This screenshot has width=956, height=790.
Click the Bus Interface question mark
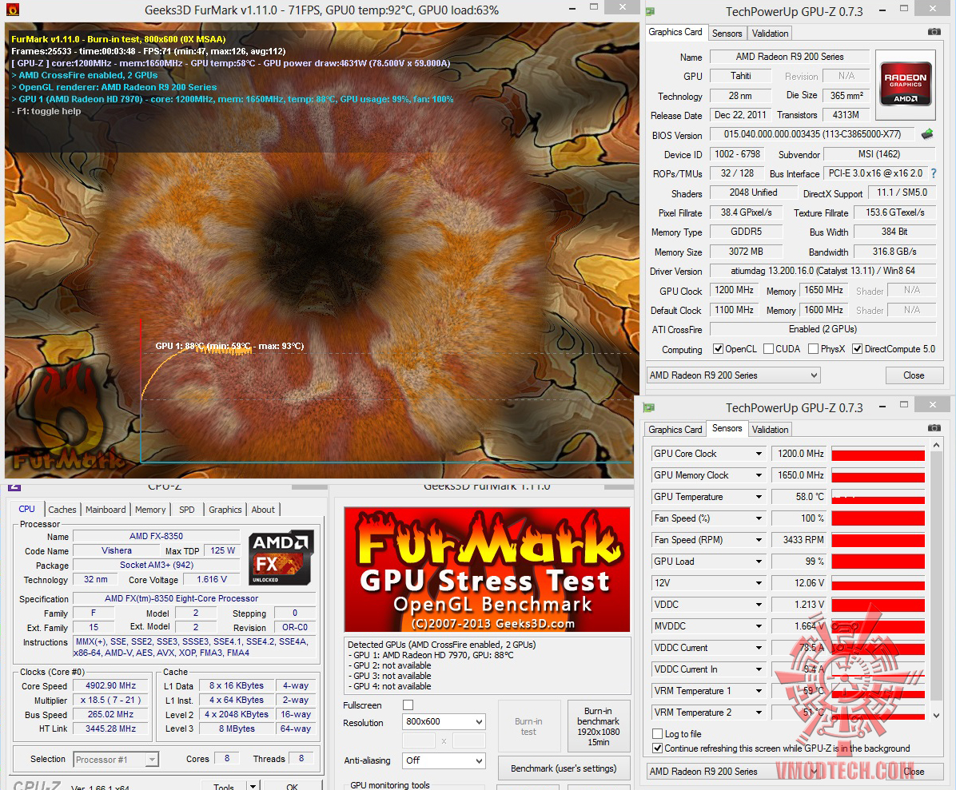[x=934, y=173]
